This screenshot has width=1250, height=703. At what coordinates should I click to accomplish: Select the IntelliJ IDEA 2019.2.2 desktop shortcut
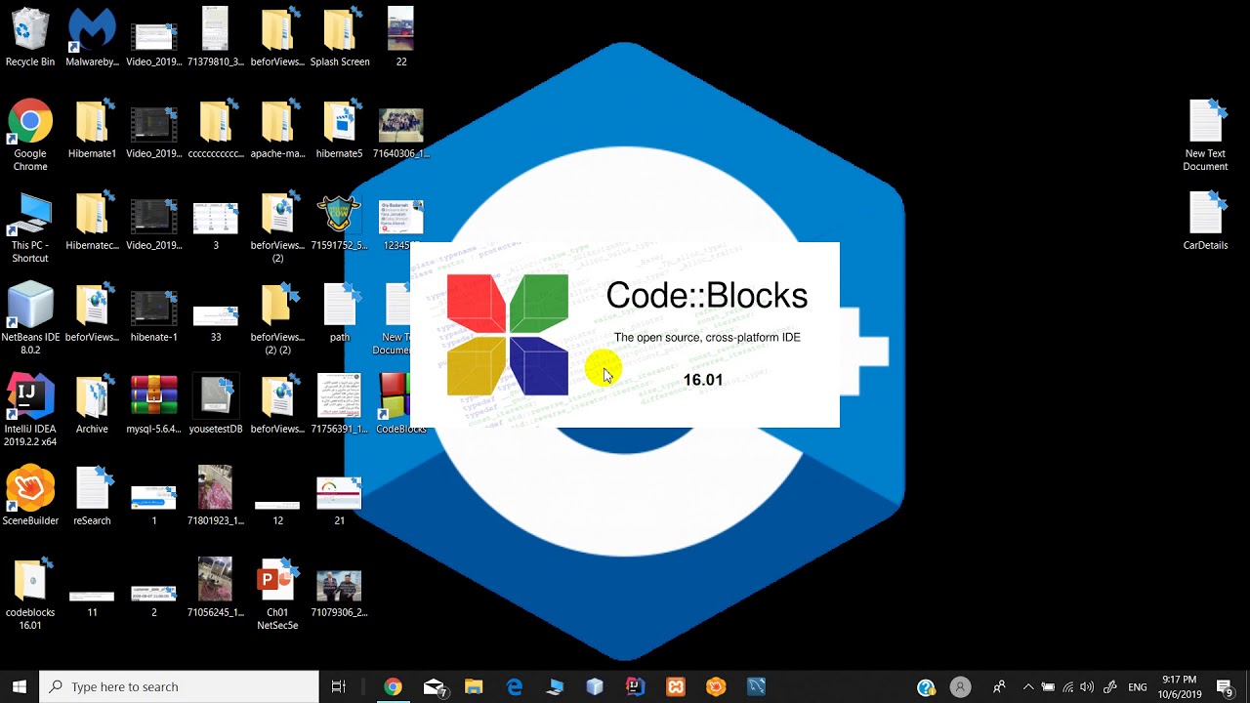(x=30, y=410)
